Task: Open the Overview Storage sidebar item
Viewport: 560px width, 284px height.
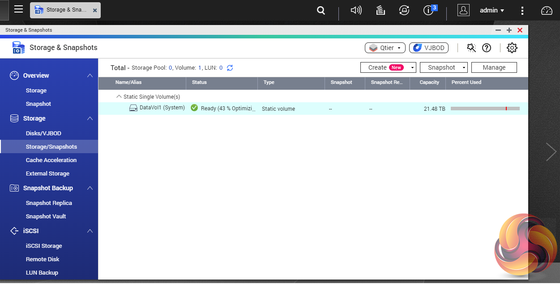Action: click(x=36, y=91)
